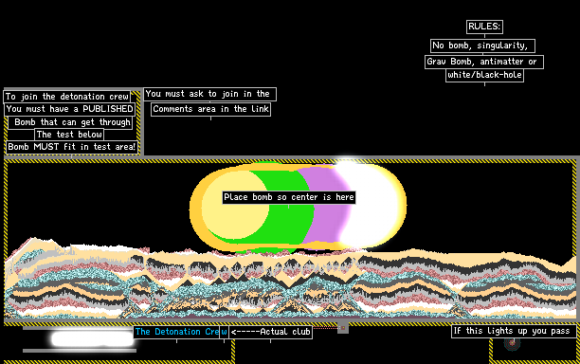580x364 pixels.
Task: Select the "RULES:" sign
Action: [x=484, y=27]
